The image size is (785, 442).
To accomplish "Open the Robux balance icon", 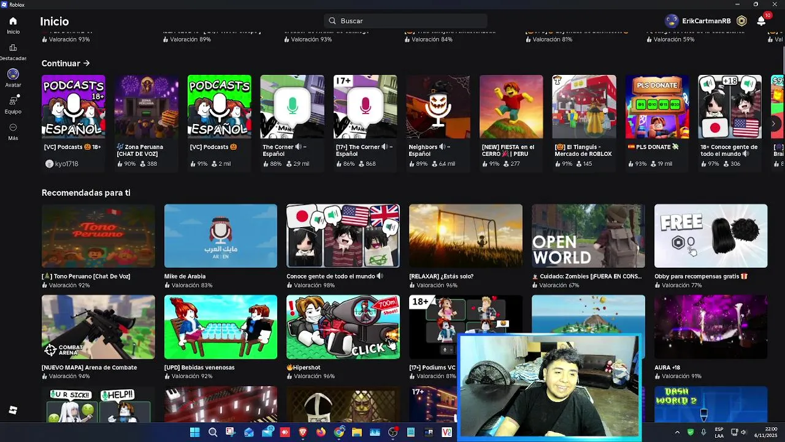I will click(741, 21).
